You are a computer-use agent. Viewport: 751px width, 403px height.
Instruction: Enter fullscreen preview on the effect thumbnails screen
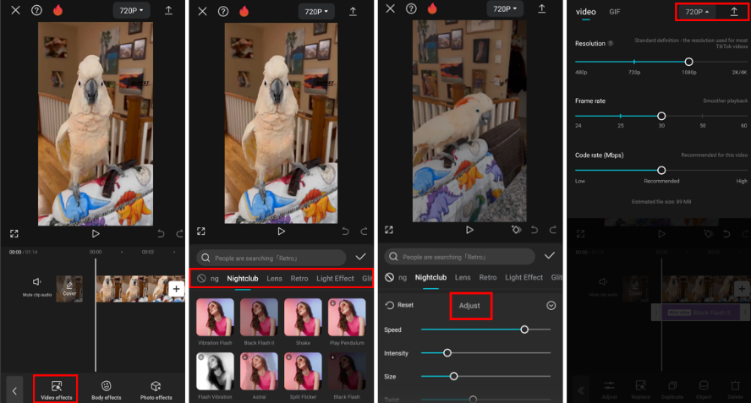click(x=200, y=231)
